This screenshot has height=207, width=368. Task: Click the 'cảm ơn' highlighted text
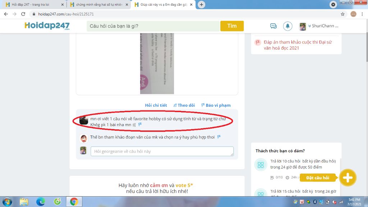coord(159,185)
